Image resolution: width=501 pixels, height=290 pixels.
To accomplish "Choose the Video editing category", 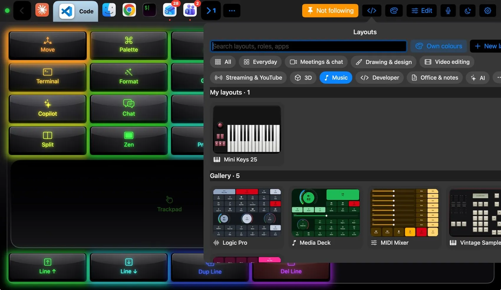I will (447, 62).
